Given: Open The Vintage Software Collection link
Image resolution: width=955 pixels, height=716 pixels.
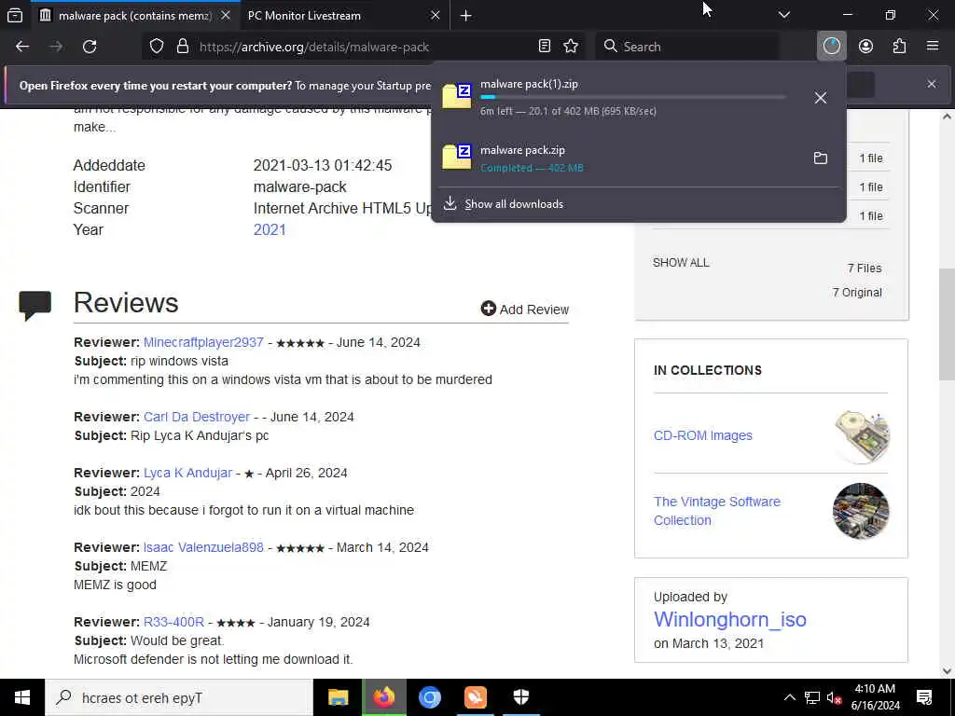Looking at the screenshot, I should [717, 511].
